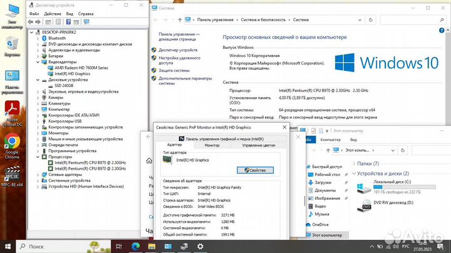This screenshot has height=253, width=451.
Task: Collapse the Устройства и диски (2) group
Action: (x=354, y=173)
